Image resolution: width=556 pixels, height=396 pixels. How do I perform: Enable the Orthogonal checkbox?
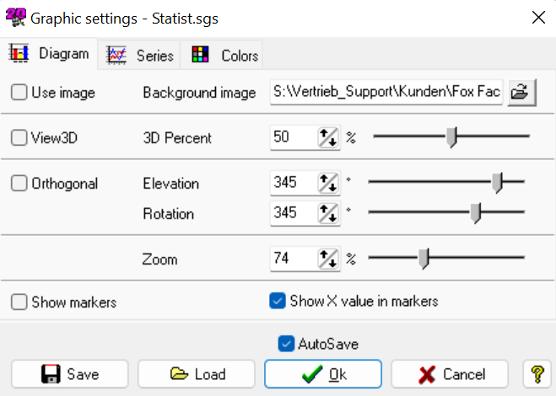19,183
